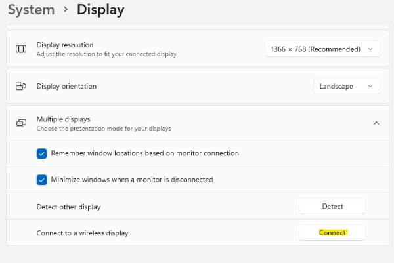Click the Display resolution heading text
Image resolution: width=394 pixels, height=263 pixels.
(65, 45)
